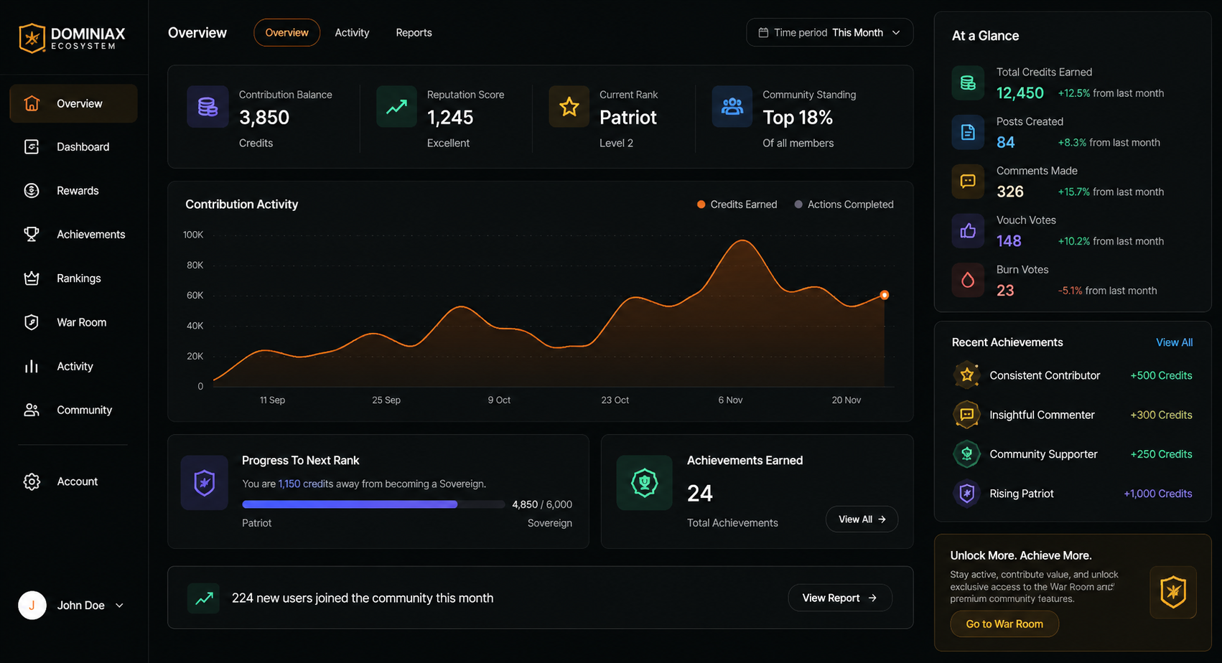The width and height of the screenshot is (1222, 663).
Task: Click the Burn Votes flame icon
Action: pyautogui.click(x=968, y=281)
